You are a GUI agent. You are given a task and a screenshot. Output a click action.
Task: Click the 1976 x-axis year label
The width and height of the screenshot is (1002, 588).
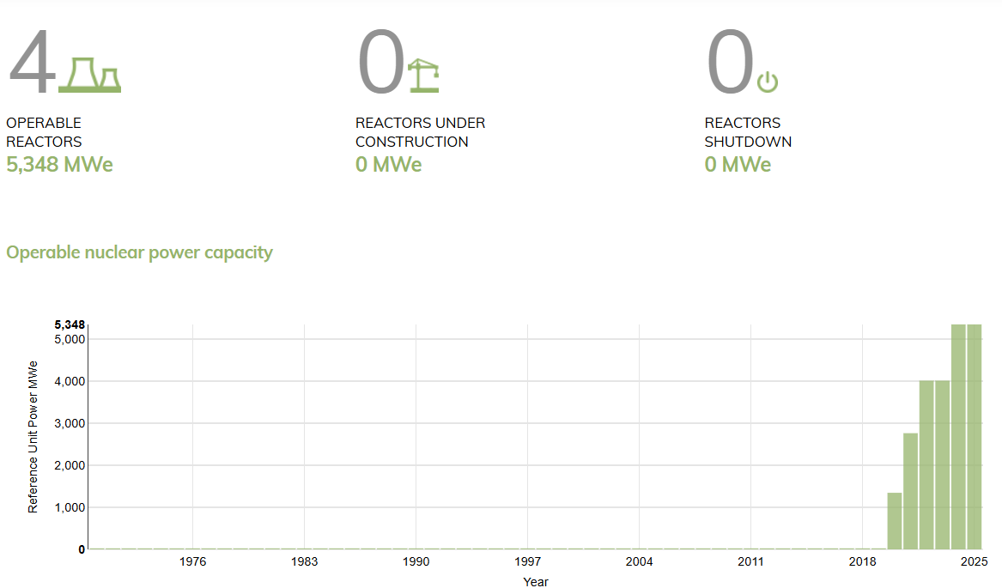coord(192,561)
